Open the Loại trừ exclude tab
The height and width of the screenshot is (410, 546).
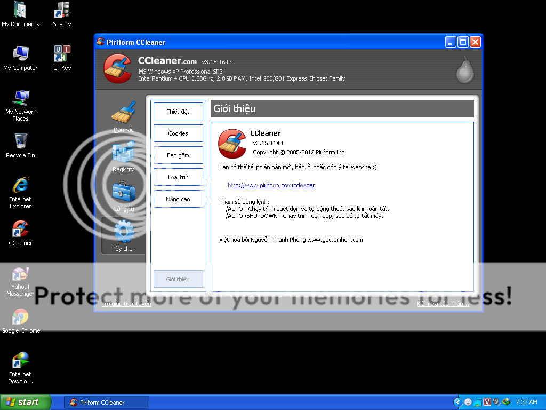click(x=178, y=177)
